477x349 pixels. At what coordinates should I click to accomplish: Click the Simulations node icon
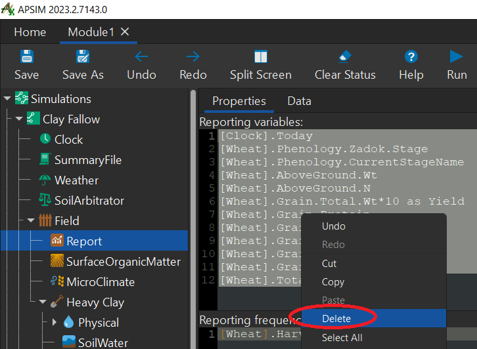22,98
